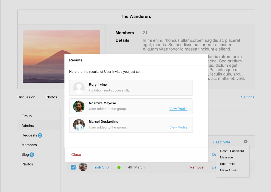Click the Blog count badge

coord(32,155)
